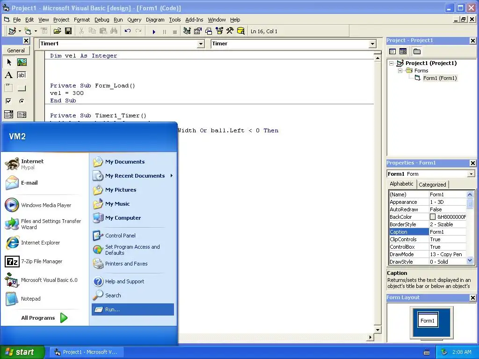Image resolution: width=479 pixels, height=359 pixels.
Task: Click the Open Project folder icon
Action: [x=57, y=31]
